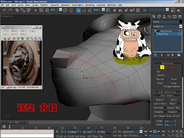Screen dimensions: 184x138
Task: Toggle MeshSmooth modifier lightbulb visibility
Action: (155, 31)
